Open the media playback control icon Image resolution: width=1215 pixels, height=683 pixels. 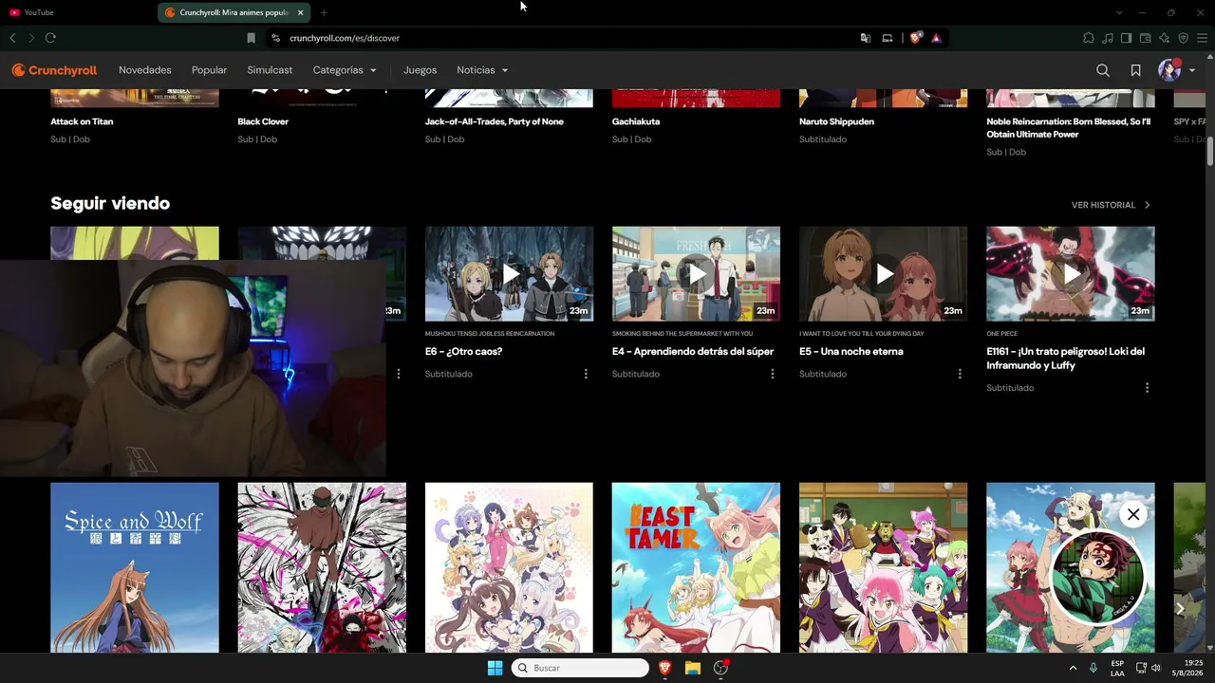click(1108, 38)
